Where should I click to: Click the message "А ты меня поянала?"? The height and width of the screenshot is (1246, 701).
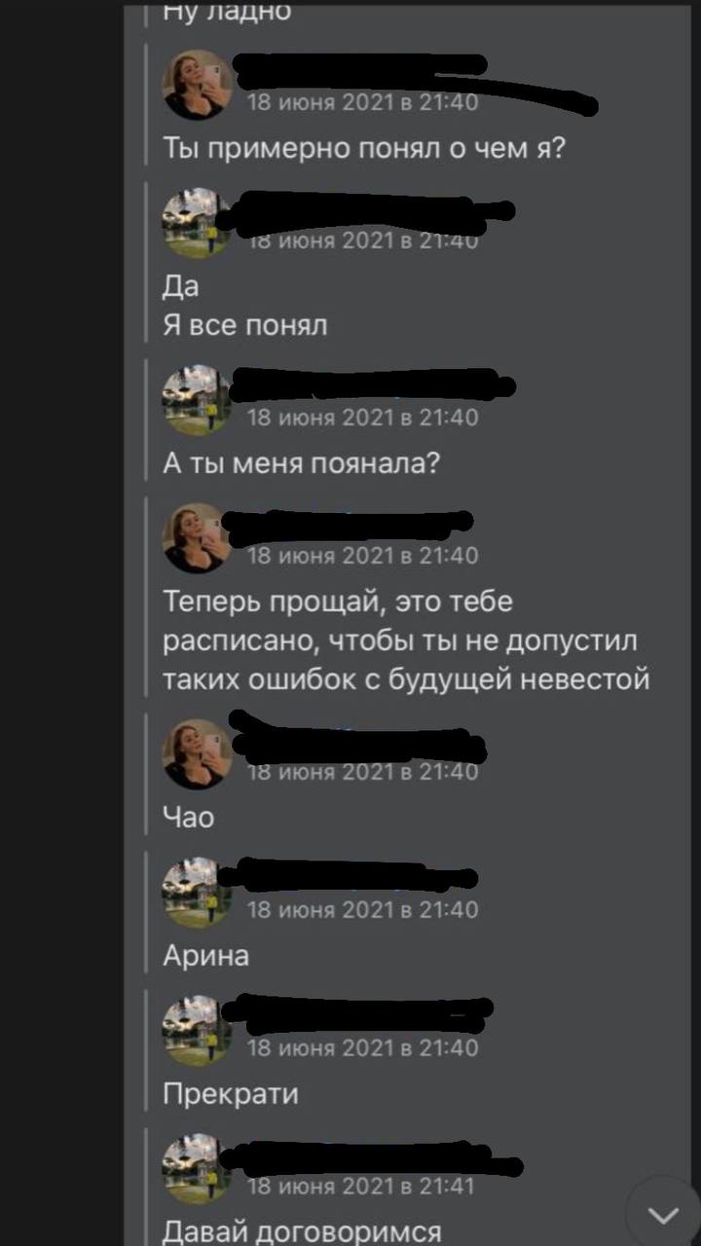click(302, 464)
